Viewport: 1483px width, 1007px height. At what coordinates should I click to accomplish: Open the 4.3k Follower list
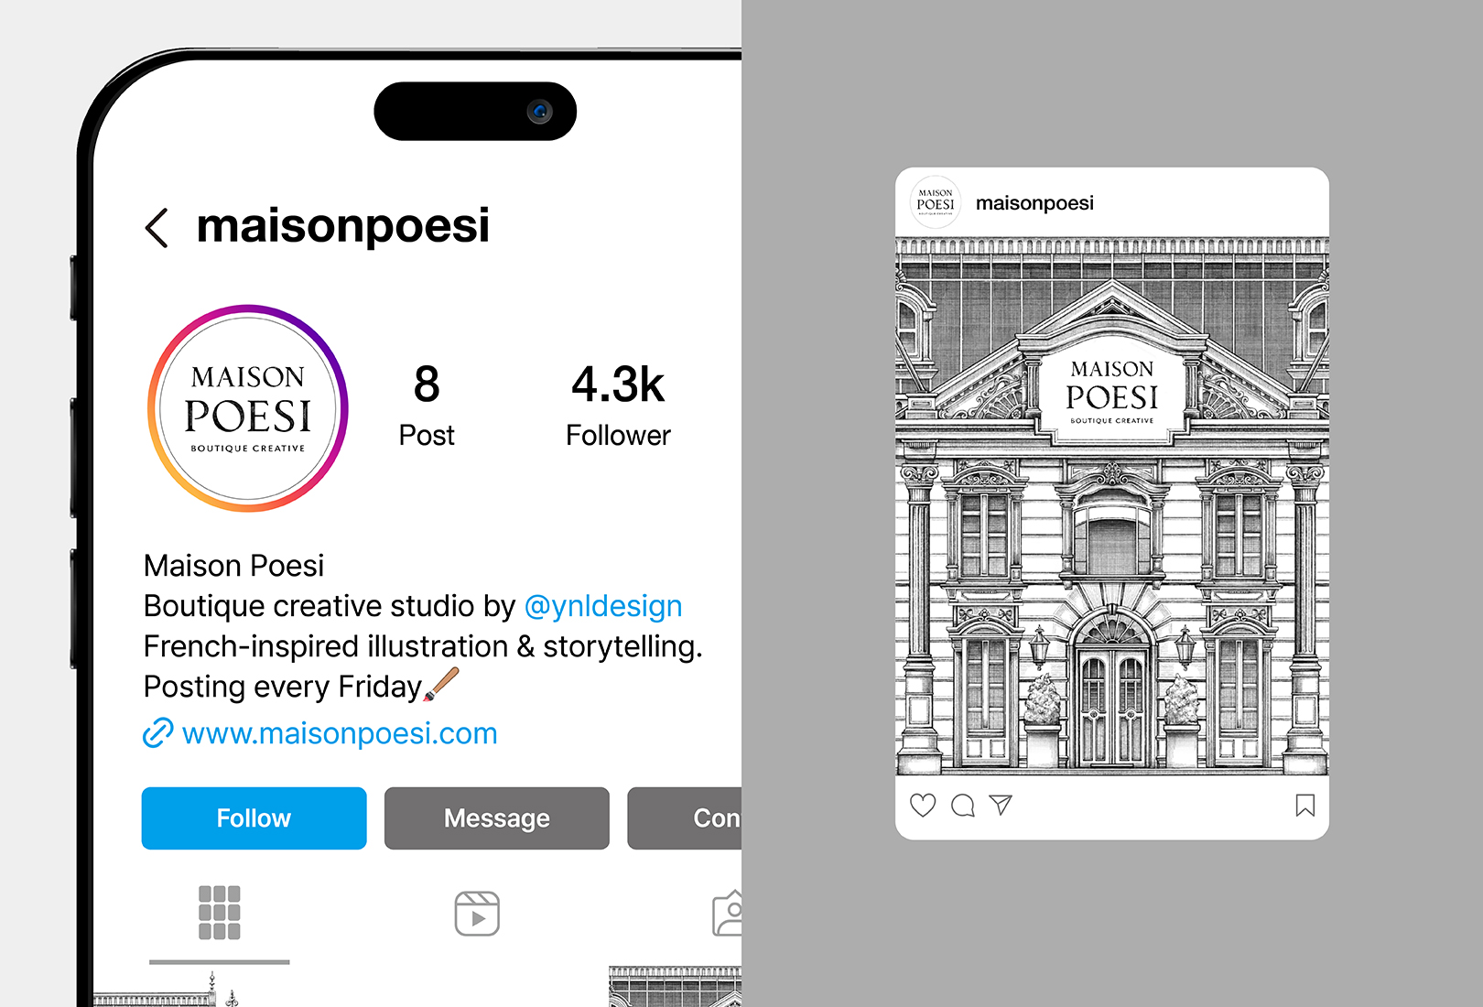tap(618, 406)
